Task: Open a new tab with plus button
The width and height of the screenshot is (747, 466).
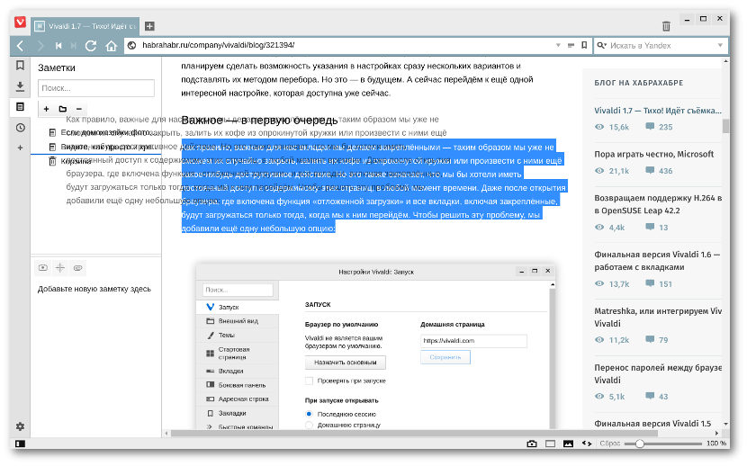Action: point(149,26)
